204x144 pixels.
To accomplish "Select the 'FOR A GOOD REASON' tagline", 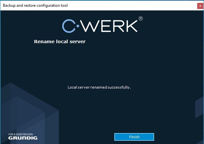I will (21, 134).
